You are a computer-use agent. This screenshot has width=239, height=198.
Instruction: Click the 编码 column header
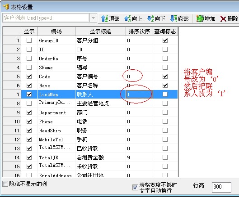click(x=56, y=31)
